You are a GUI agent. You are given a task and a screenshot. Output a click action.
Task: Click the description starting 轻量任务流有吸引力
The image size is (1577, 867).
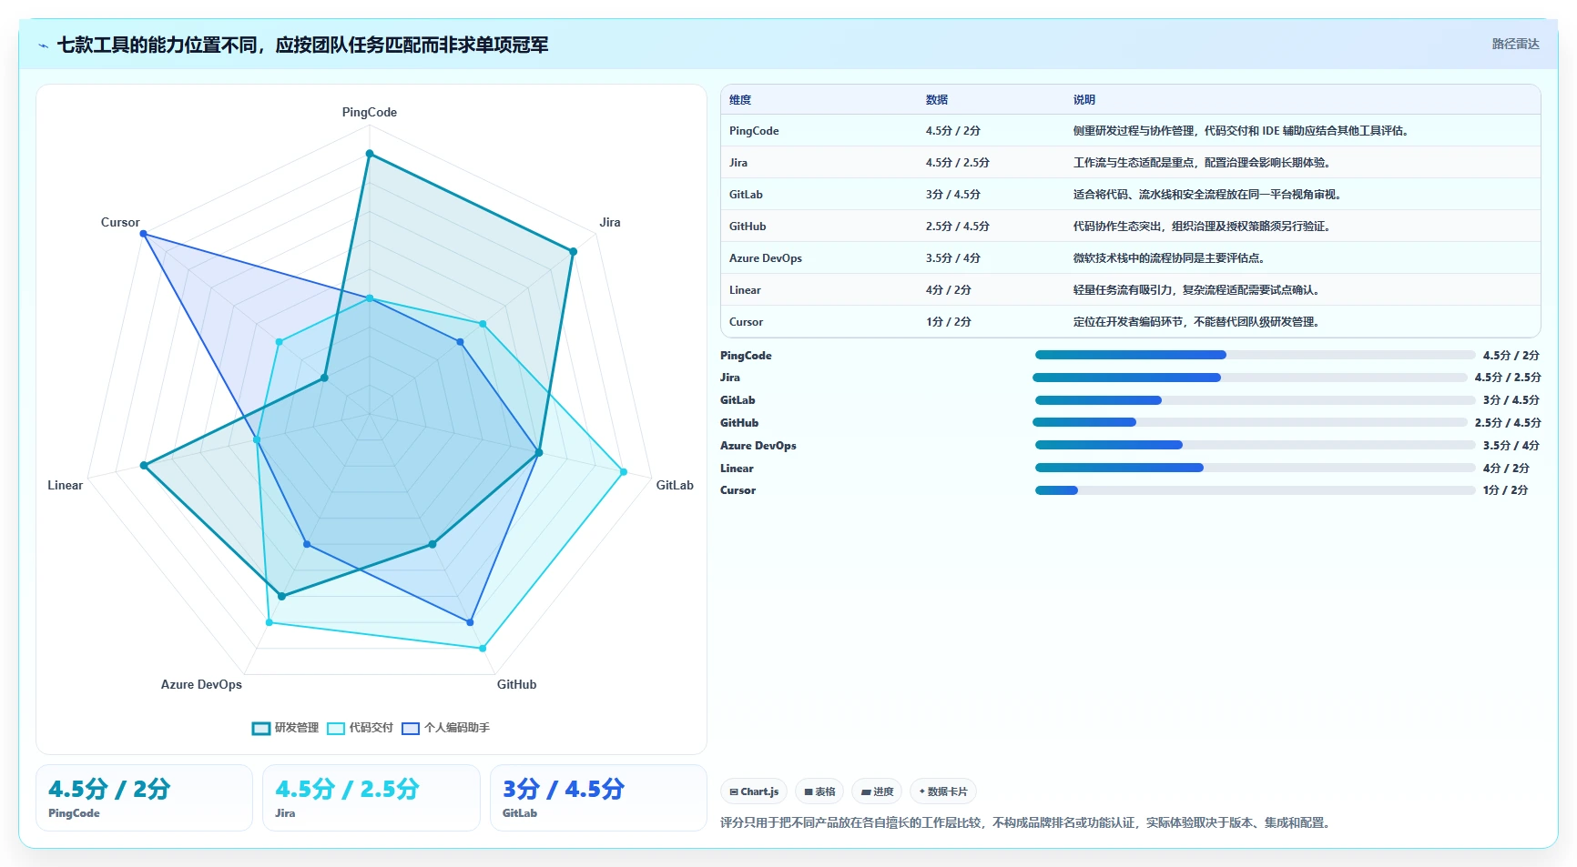1198,290
